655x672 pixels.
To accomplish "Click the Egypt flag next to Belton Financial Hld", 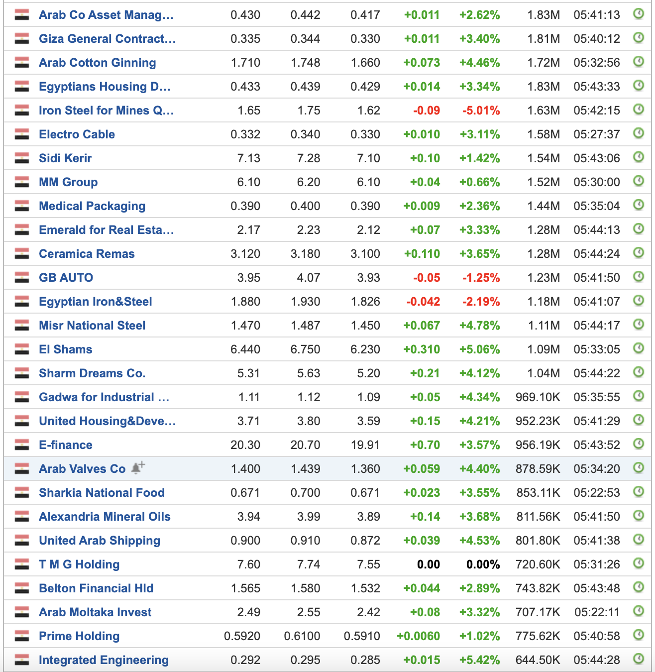I will [22, 588].
